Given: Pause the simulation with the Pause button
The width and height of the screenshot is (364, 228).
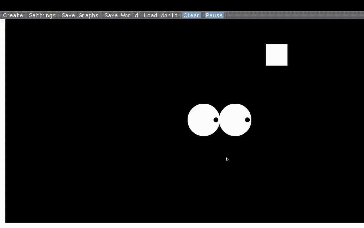Looking at the screenshot, I should click(214, 15).
